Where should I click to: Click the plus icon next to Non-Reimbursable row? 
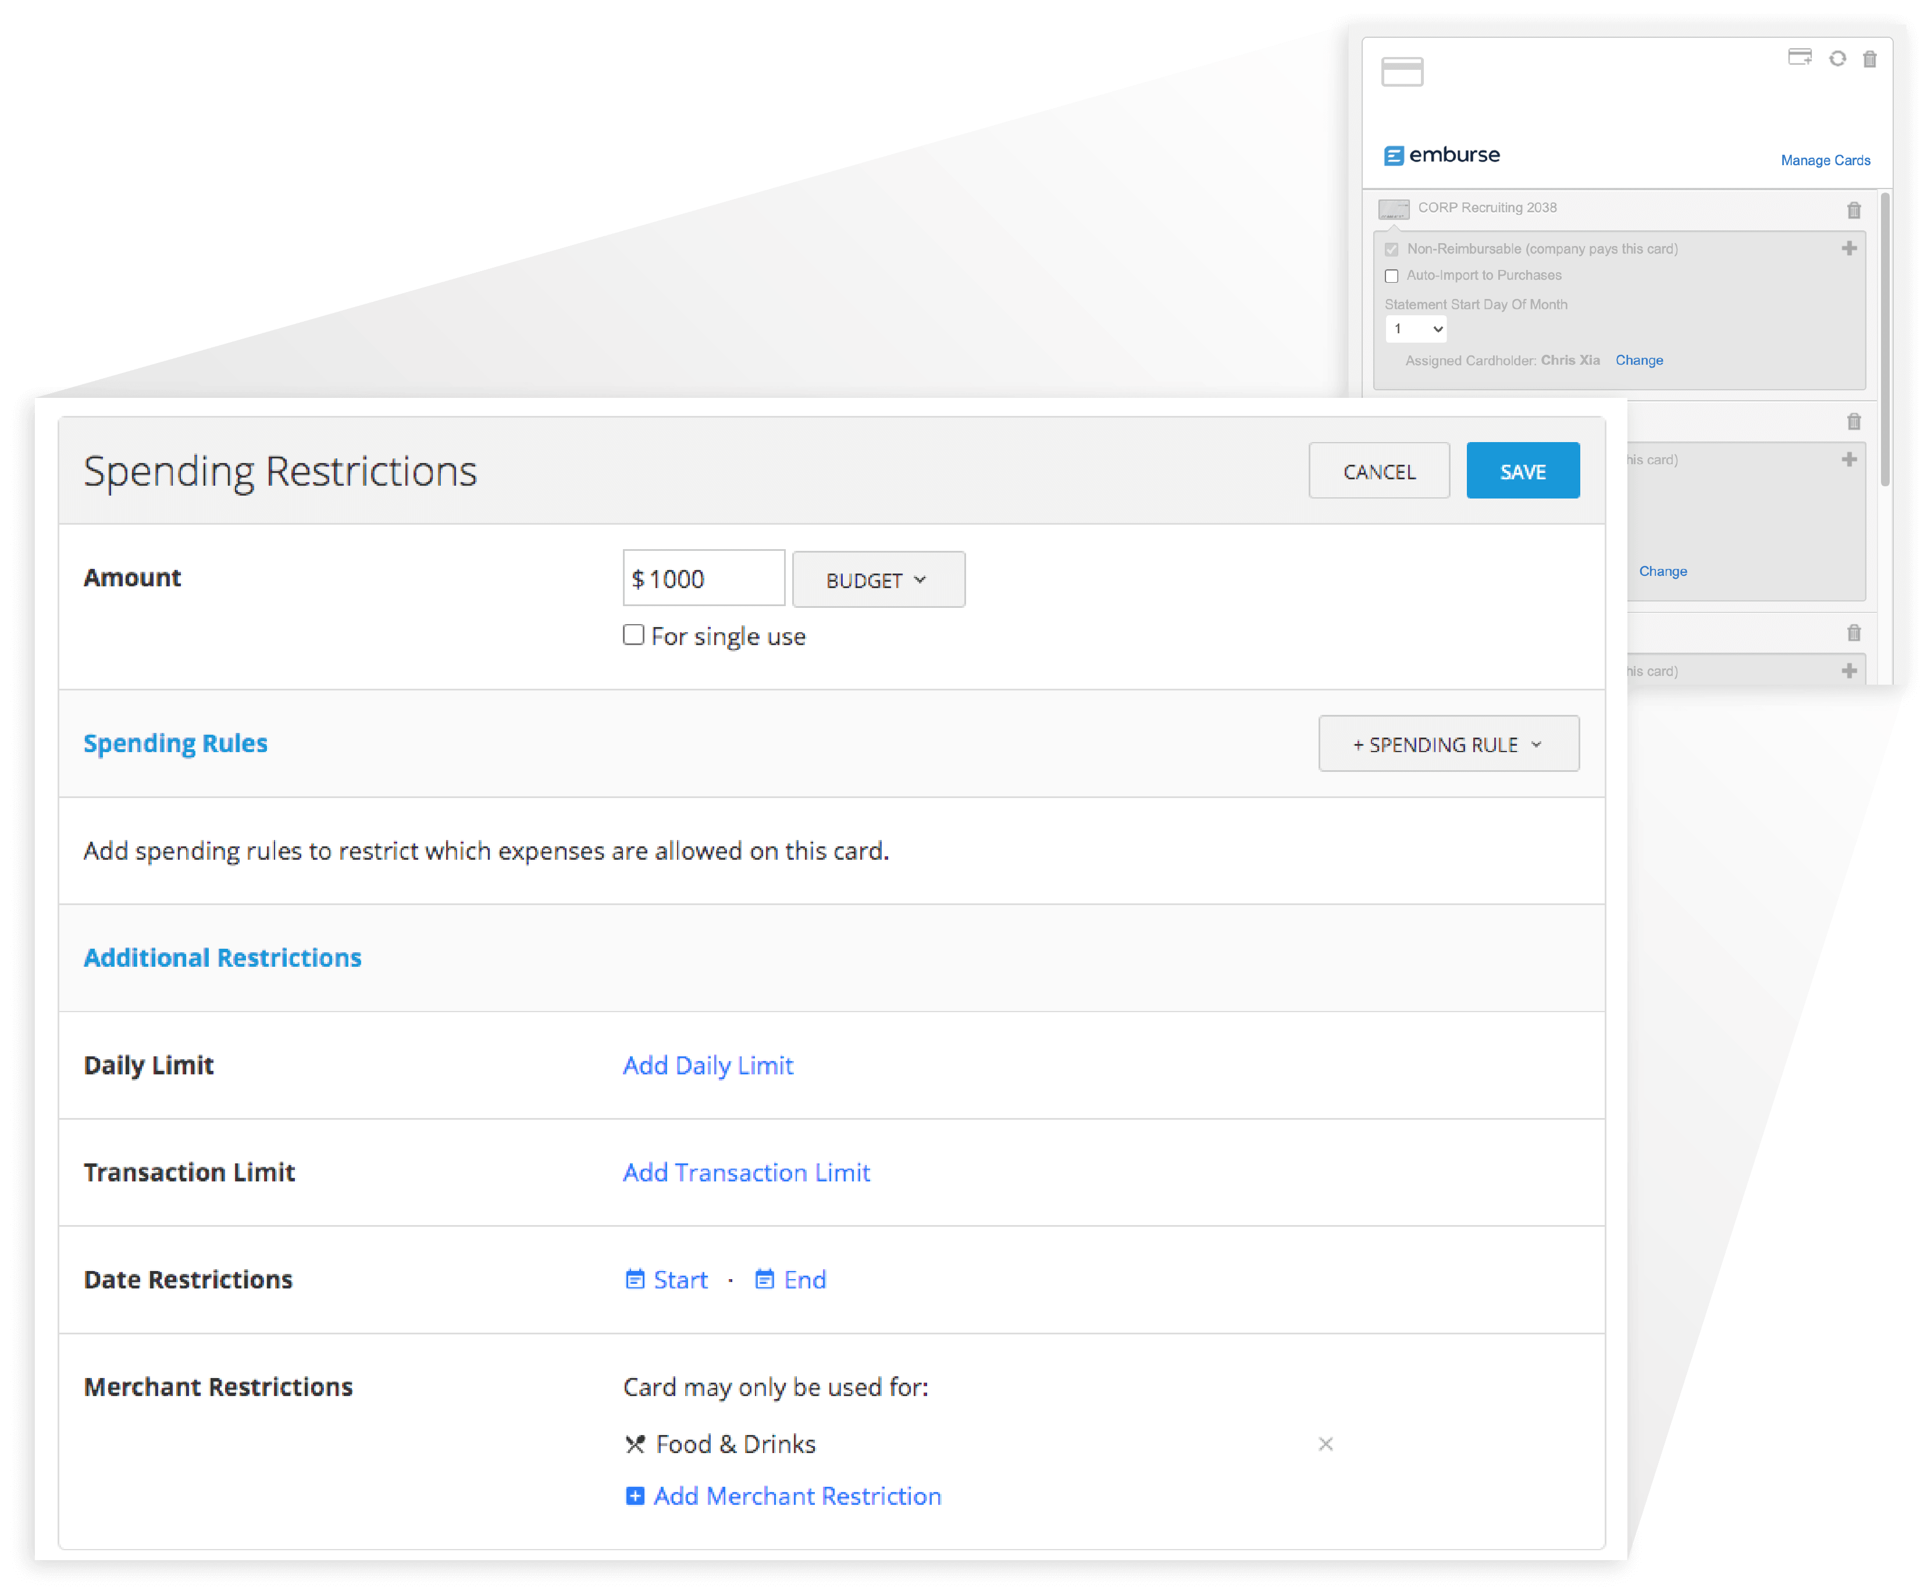tap(1849, 248)
